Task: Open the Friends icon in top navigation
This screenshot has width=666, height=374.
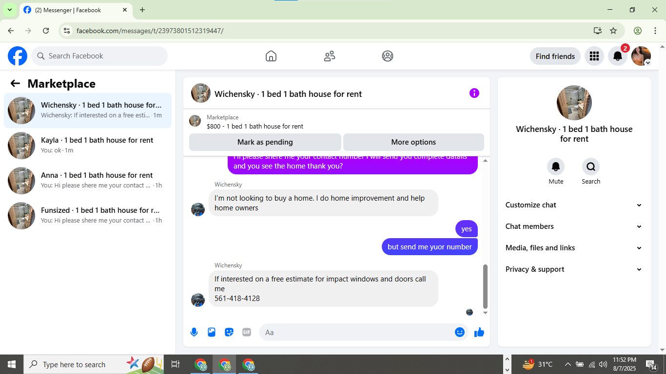Action: [330, 56]
